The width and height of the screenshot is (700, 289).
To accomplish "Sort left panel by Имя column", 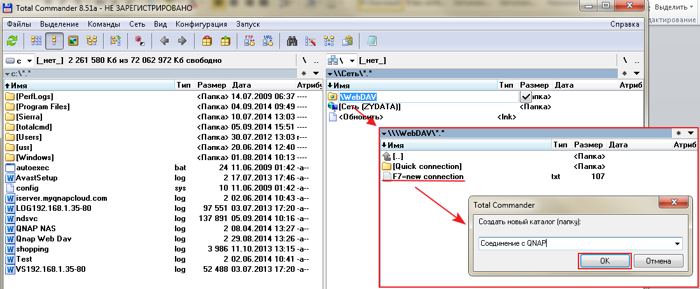I will pos(89,84).
